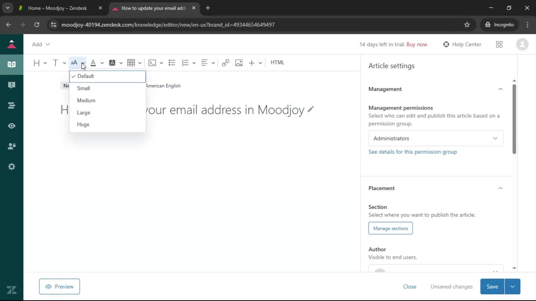
Task: Open See details for this permission group
Action: click(413, 152)
